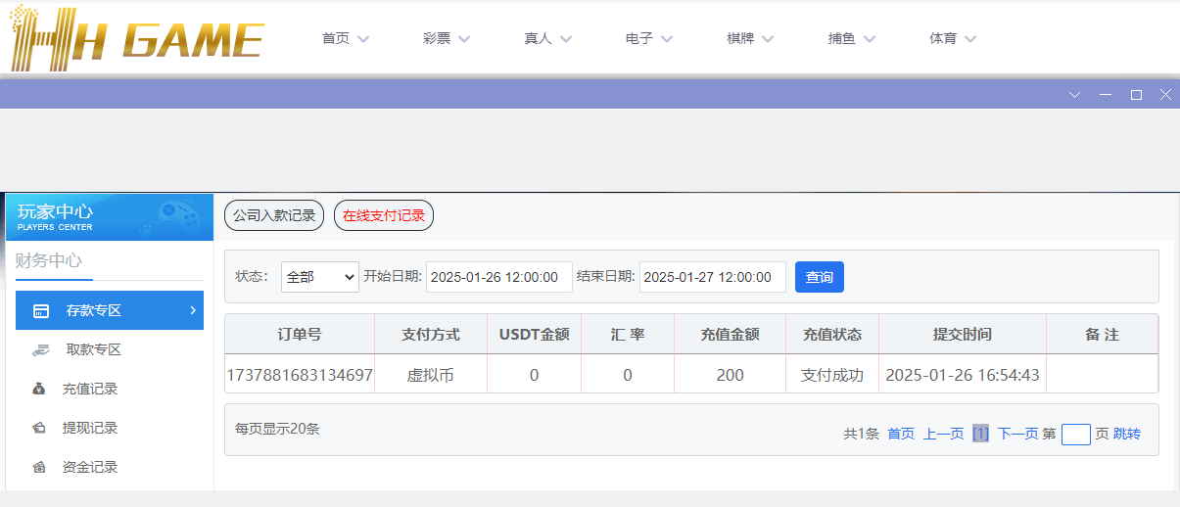Viewport: 1180px width, 507px height.
Task: Switch to 在线支付记录 tab
Action: pyautogui.click(x=384, y=215)
